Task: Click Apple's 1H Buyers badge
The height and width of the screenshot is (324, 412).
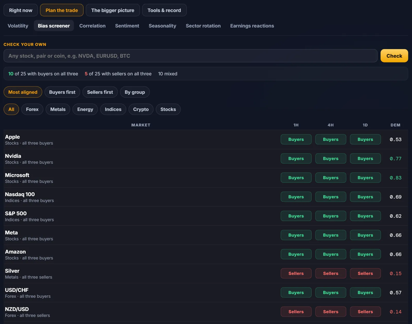Action: 296,139
